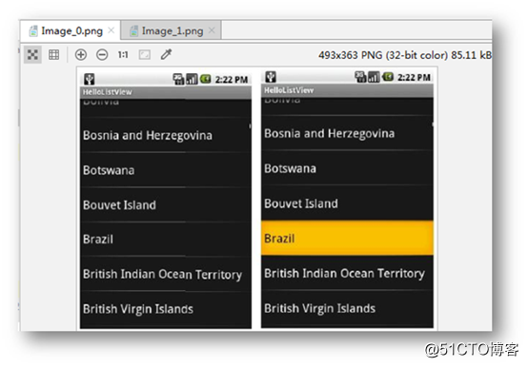Viewport: 528px width, 367px height.
Task: Toggle the chessboard transparency background
Action: (x=32, y=54)
